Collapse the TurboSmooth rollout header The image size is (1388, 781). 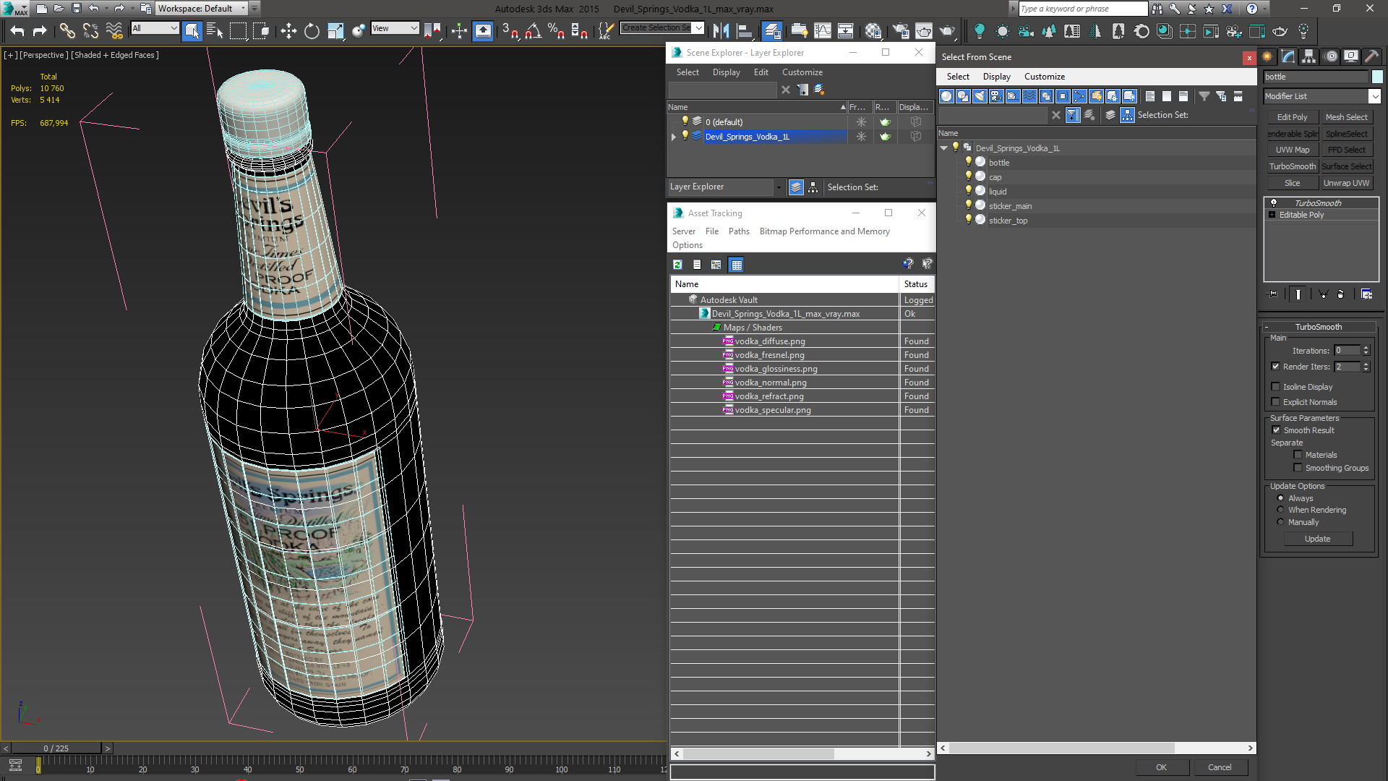(1318, 327)
